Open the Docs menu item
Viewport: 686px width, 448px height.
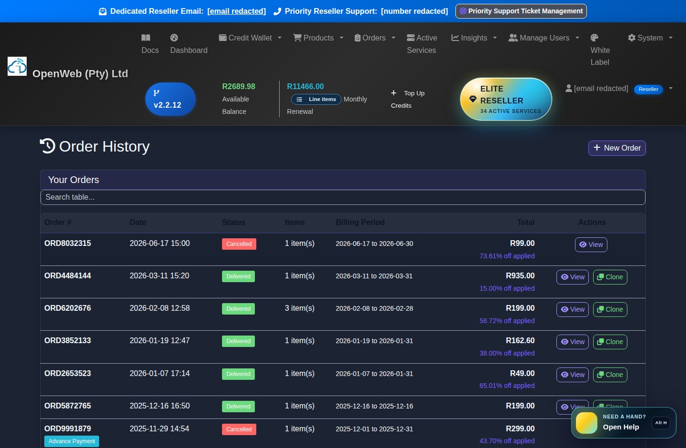click(150, 44)
